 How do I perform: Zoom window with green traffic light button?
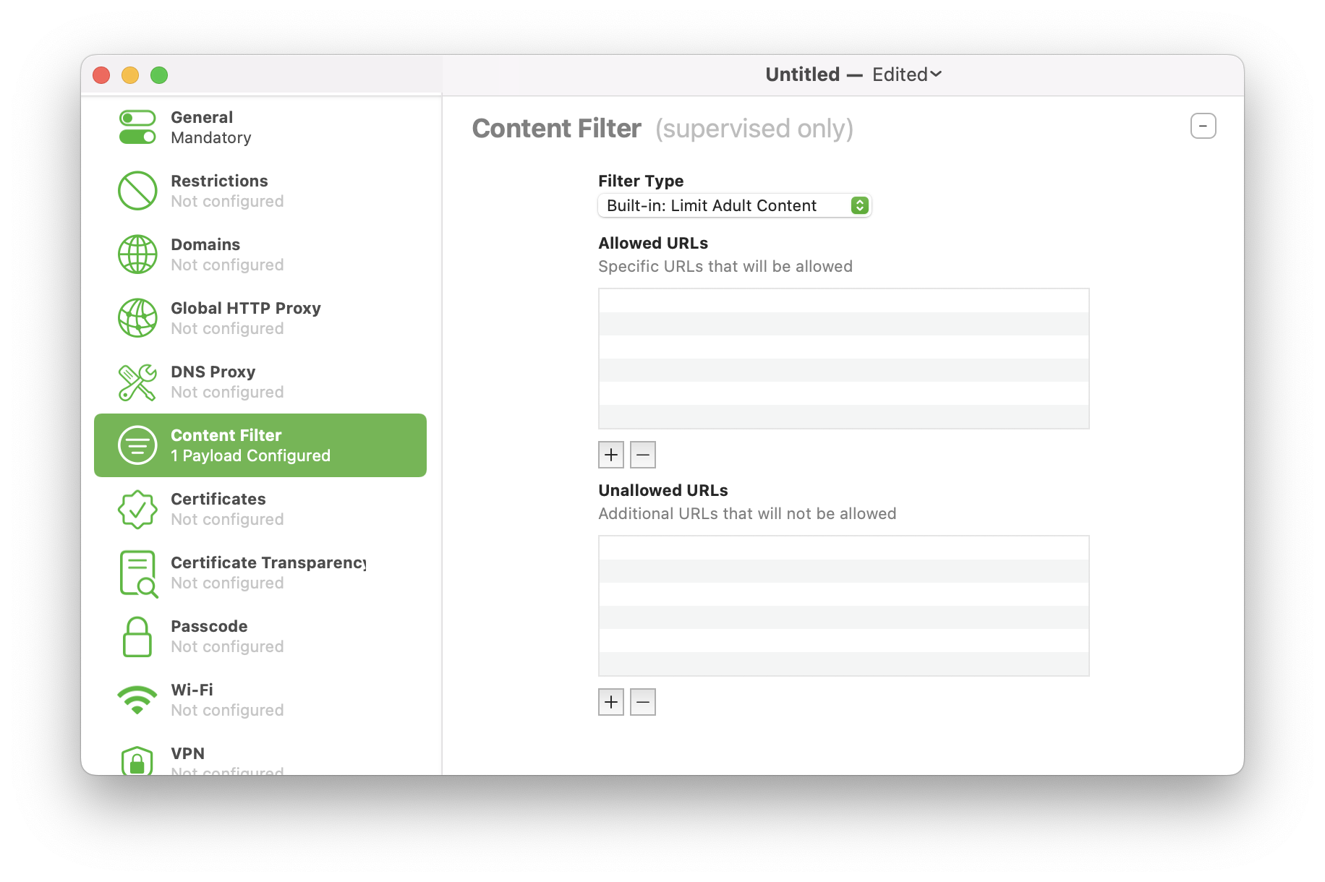pyautogui.click(x=159, y=75)
